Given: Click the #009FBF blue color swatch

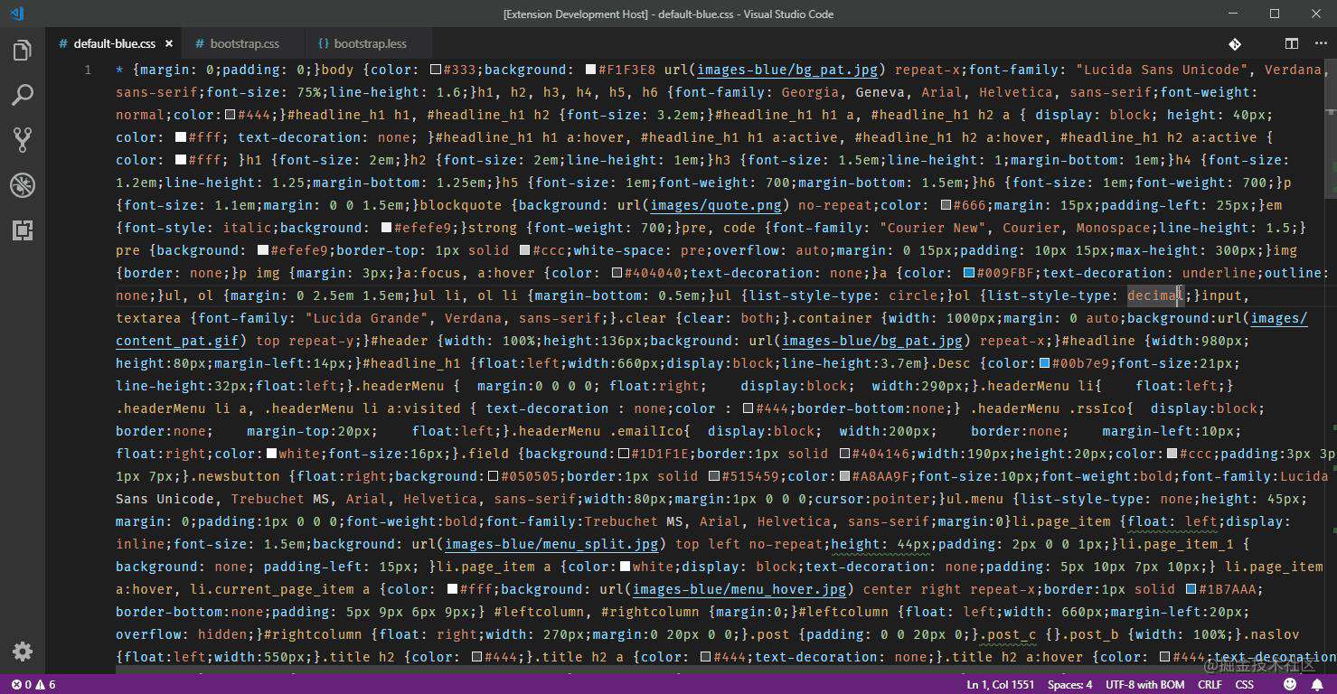Looking at the screenshot, I should coord(969,273).
